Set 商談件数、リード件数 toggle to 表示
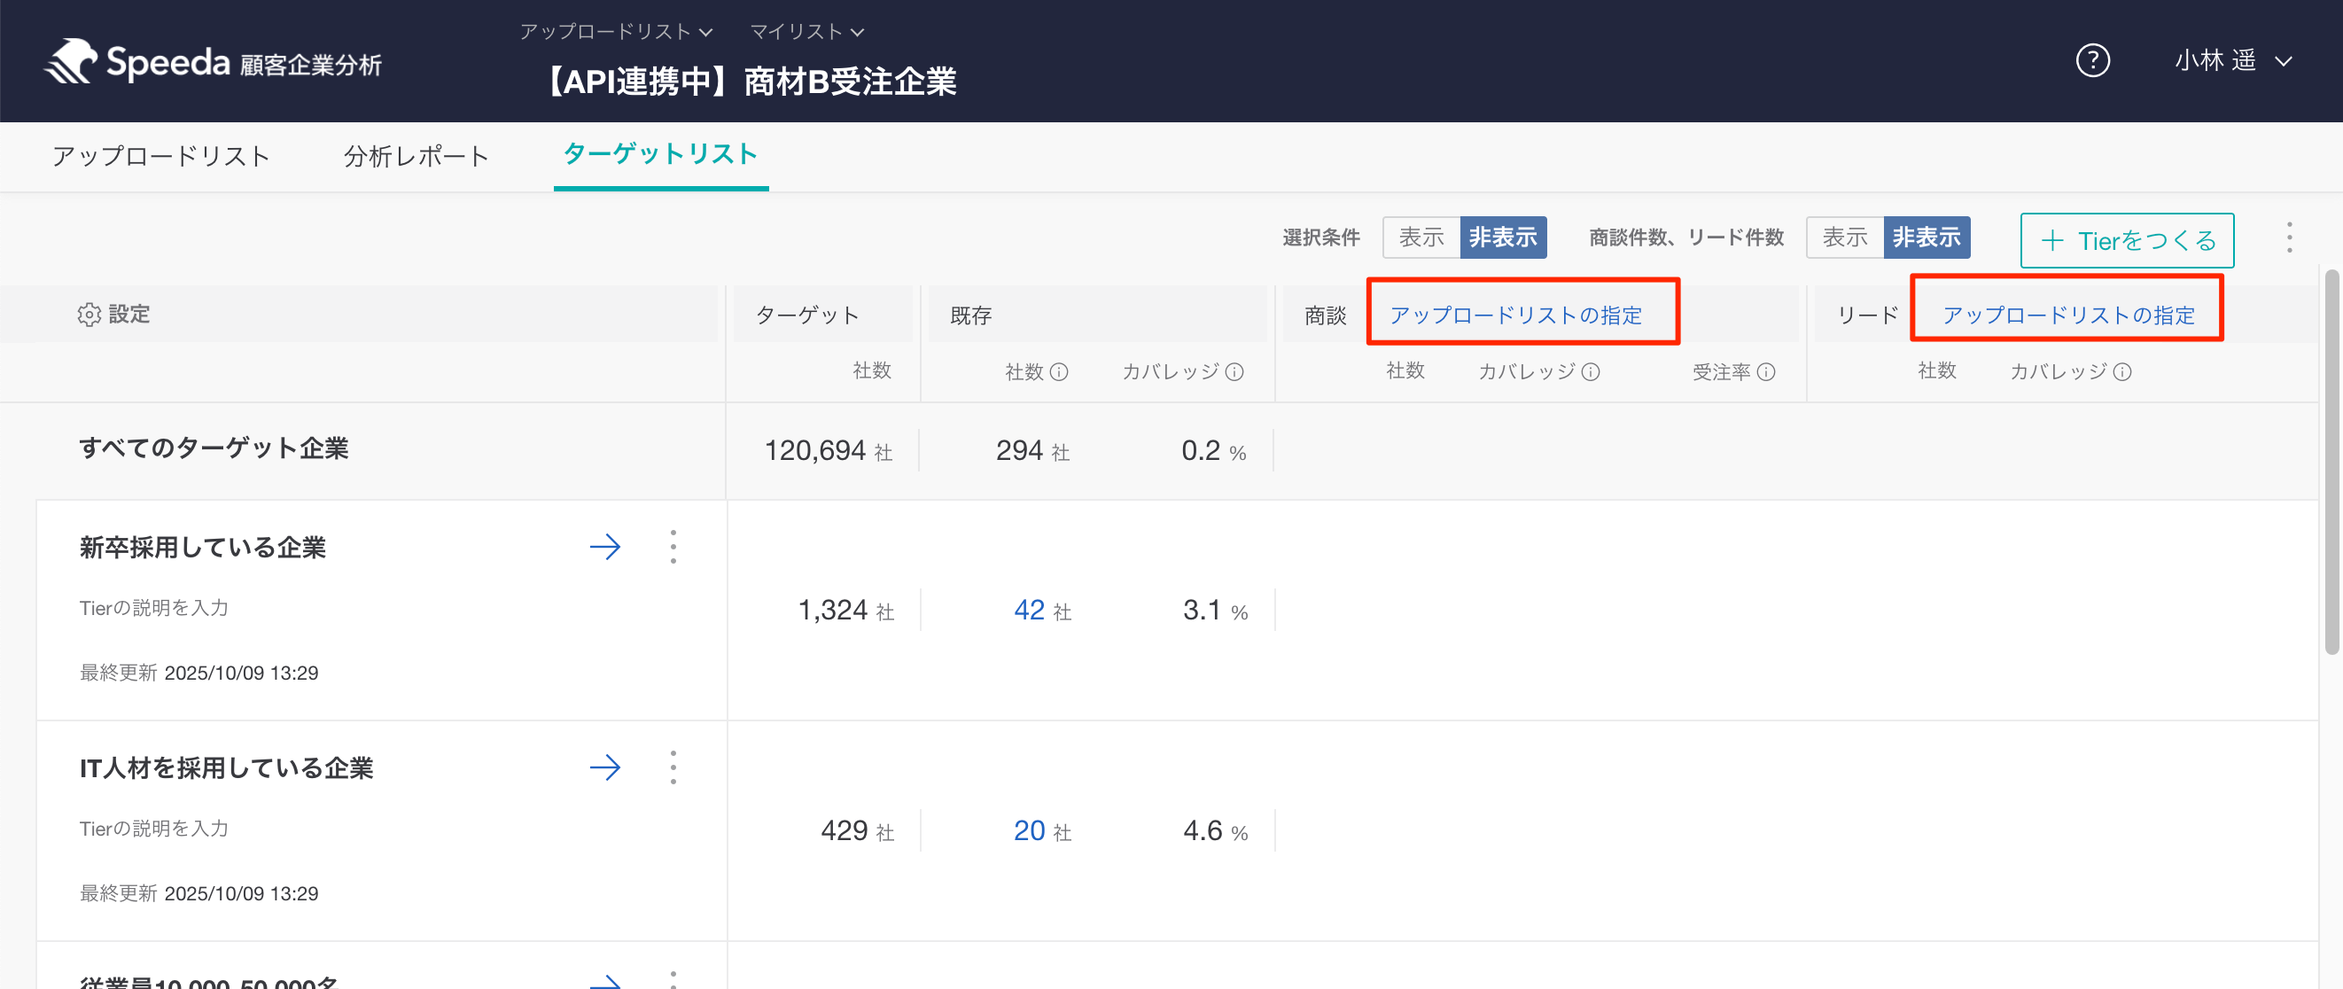 point(1845,238)
